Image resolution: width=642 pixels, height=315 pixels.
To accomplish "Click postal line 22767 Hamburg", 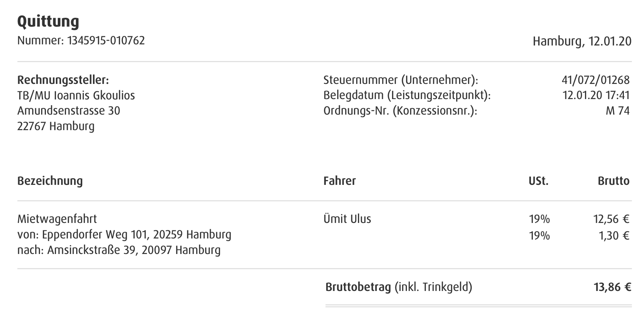I will (x=56, y=126).
